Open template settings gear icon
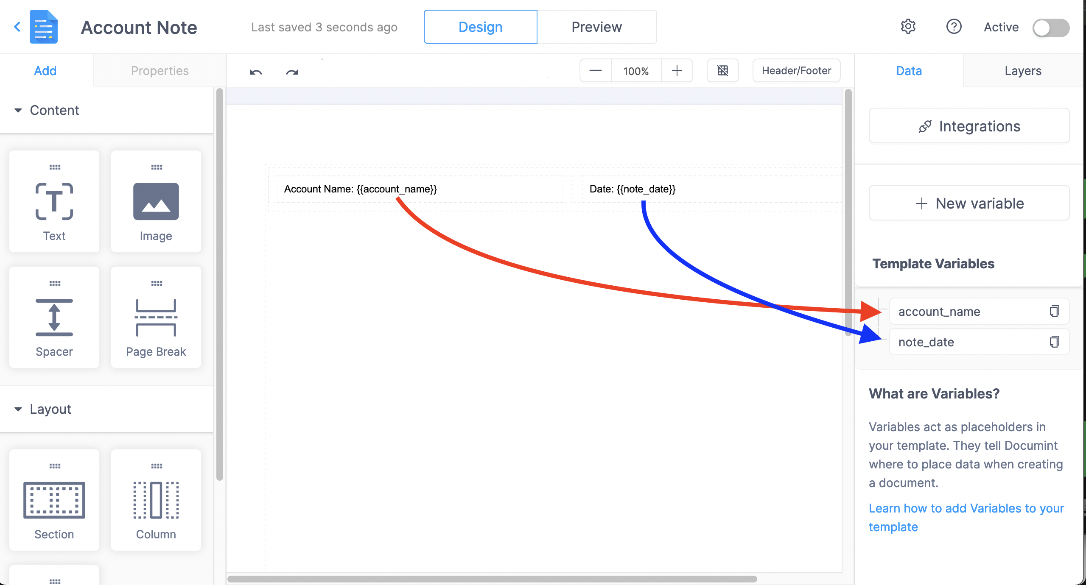Image resolution: width=1086 pixels, height=585 pixels. coord(908,27)
